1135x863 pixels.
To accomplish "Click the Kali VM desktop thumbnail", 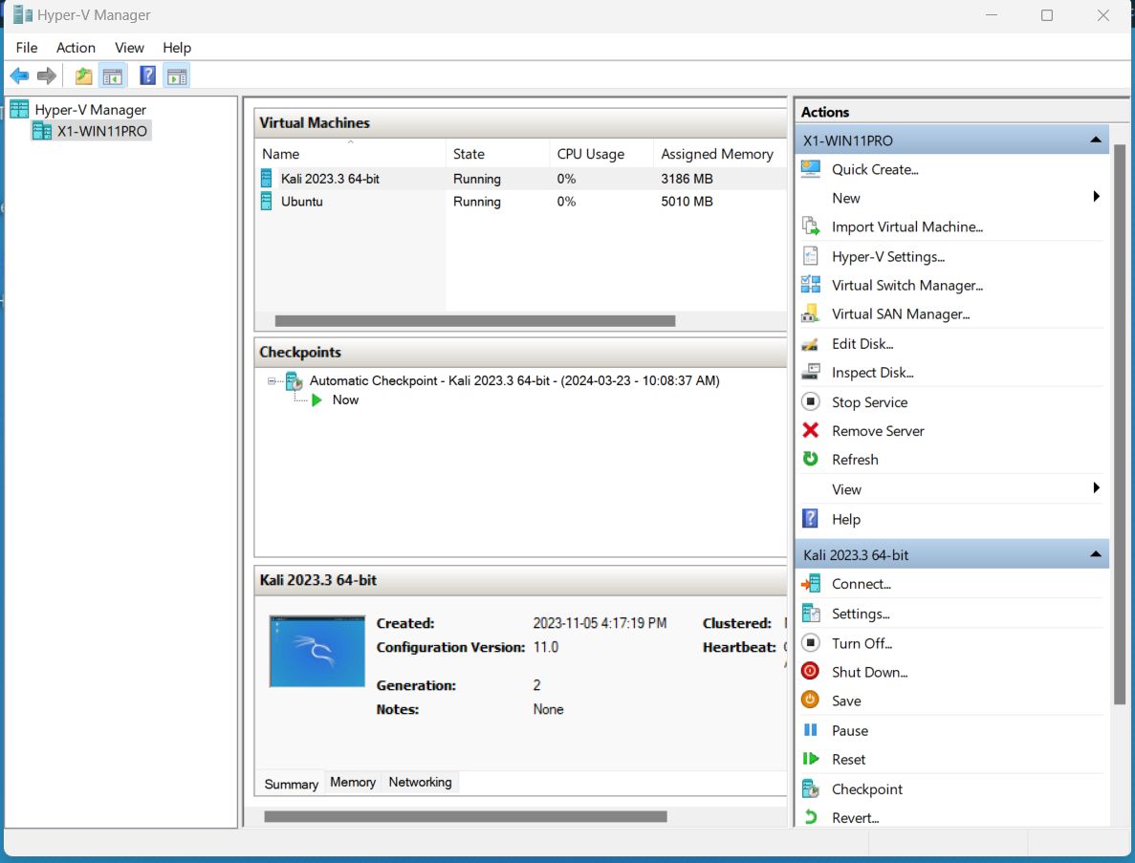I will point(317,651).
